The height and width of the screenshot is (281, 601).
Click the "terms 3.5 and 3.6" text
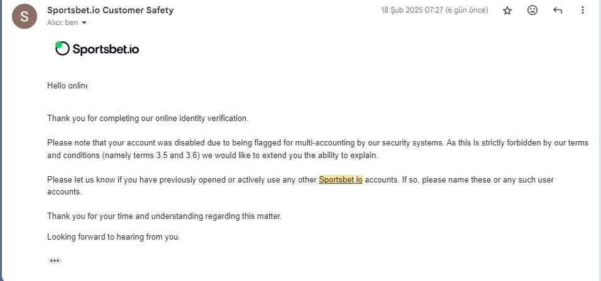coord(165,156)
